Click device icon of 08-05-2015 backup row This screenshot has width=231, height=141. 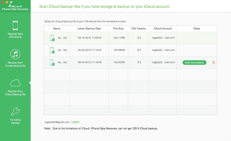(x=52, y=50)
